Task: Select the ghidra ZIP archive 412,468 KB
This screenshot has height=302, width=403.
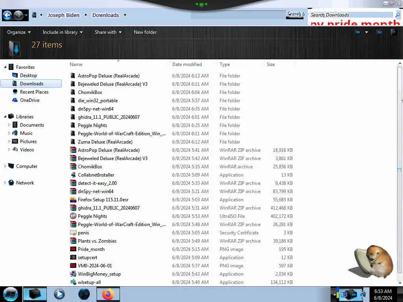Action: 109,208
